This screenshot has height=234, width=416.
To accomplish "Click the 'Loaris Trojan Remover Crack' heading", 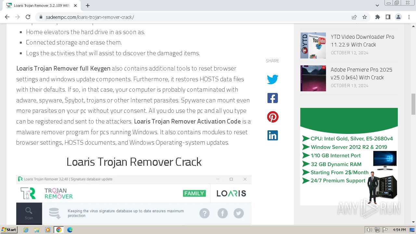I will 134,162.
